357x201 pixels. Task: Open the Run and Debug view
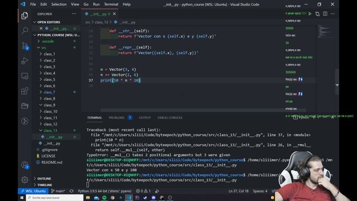click(x=25, y=61)
